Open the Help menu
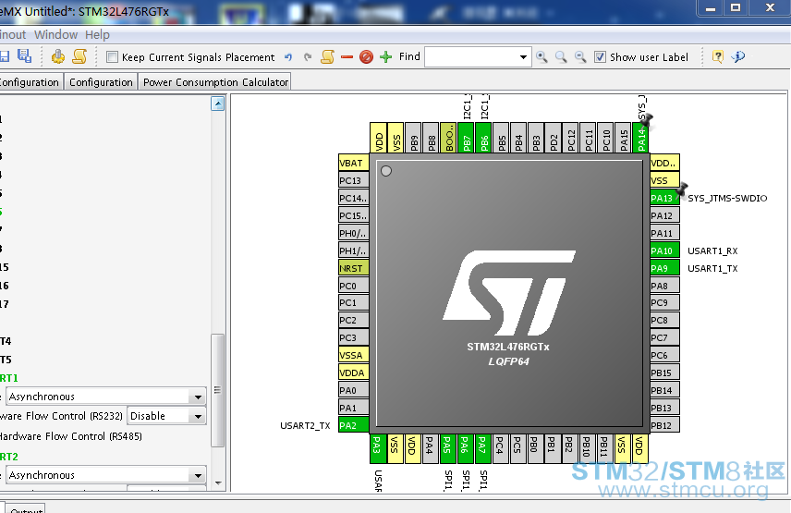Screen dimensions: 791x513 (97, 35)
